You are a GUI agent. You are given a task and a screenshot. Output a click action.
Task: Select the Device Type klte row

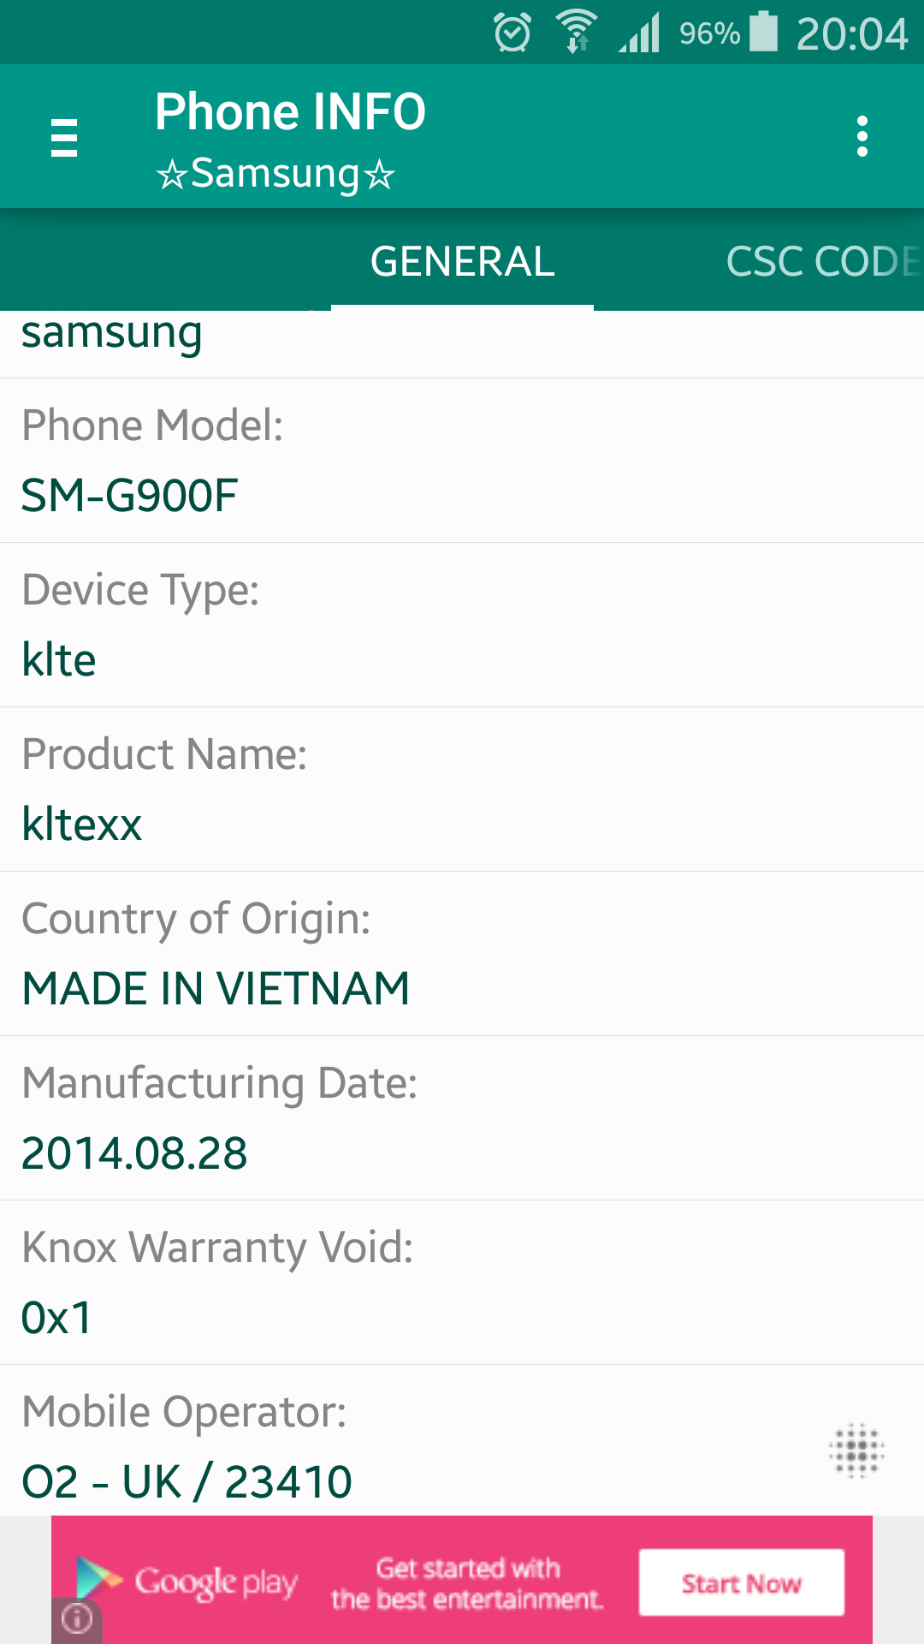pyautogui.click(x=462, y=625)
